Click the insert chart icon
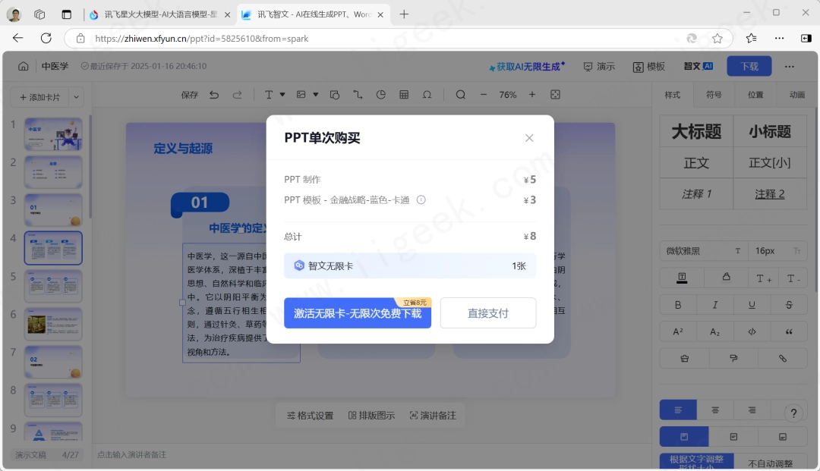 [x=381, y=95]
